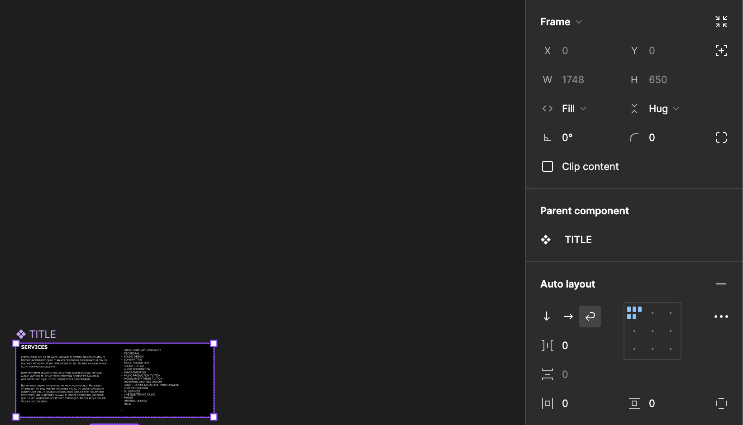Click horizontal gap between items icon
Image resolution: width=743 pixels, height=425 pixels.
(x=548, y=345)
